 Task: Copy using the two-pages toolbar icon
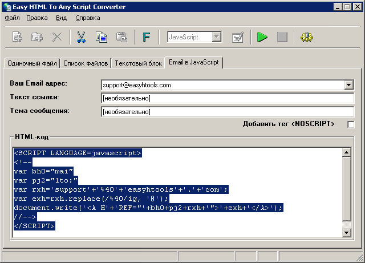[102, 37]
